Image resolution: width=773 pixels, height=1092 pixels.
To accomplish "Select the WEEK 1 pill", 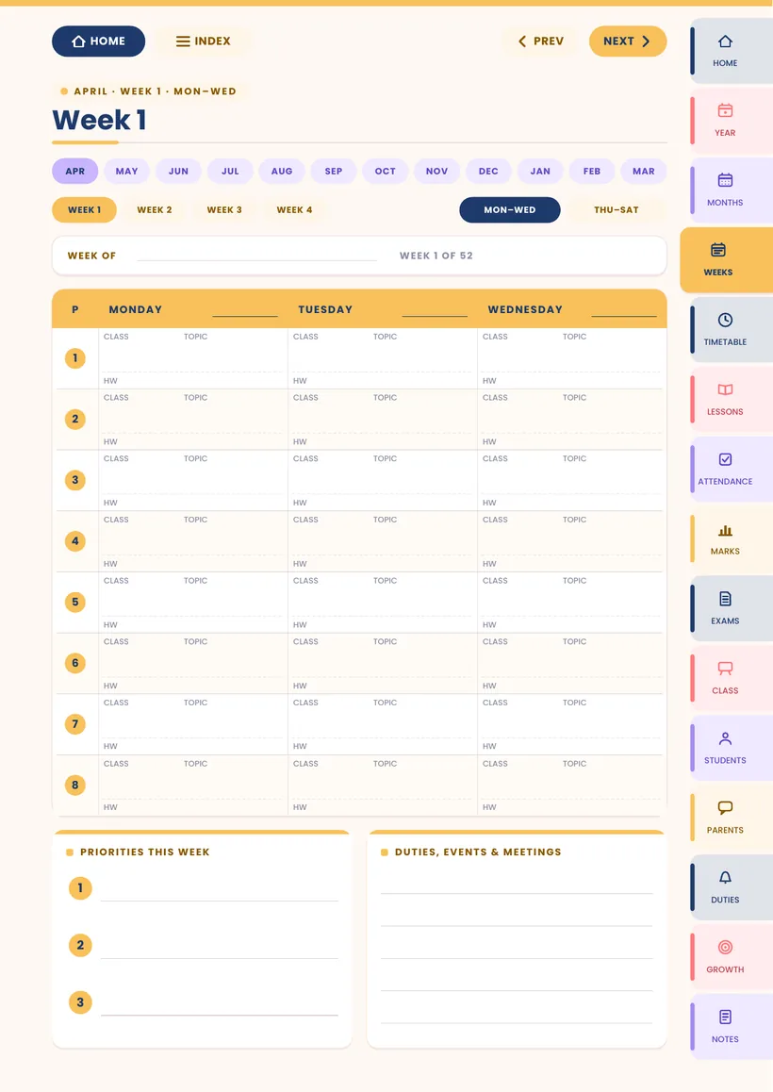I will [84, 209].
